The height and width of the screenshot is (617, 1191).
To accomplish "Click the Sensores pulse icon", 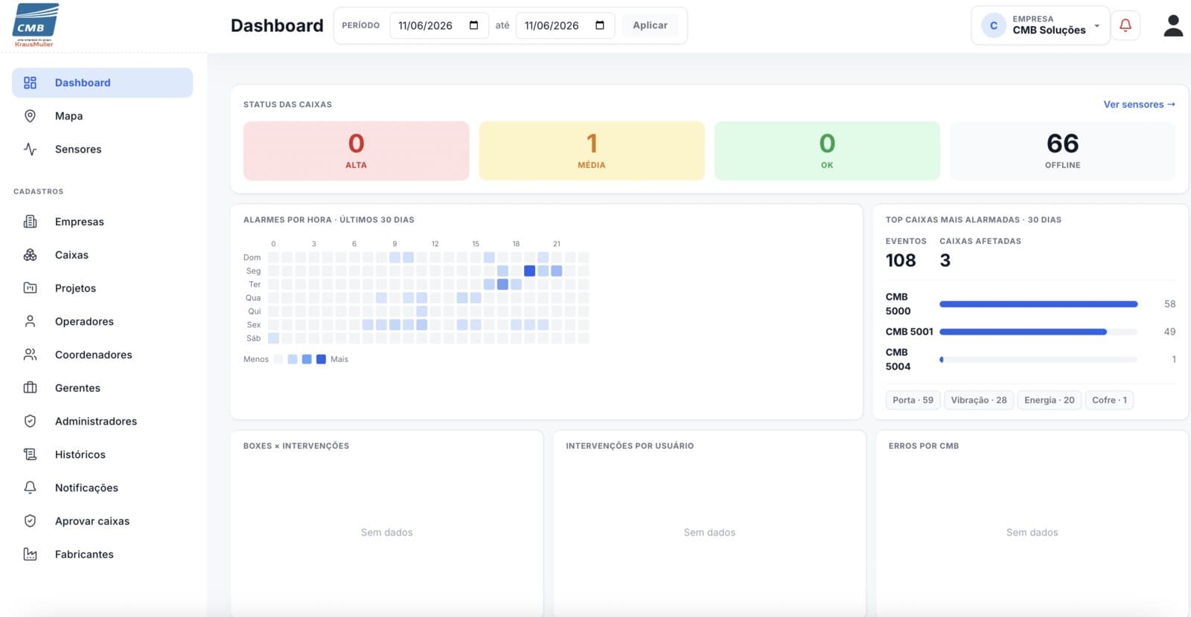I will 30,149.
